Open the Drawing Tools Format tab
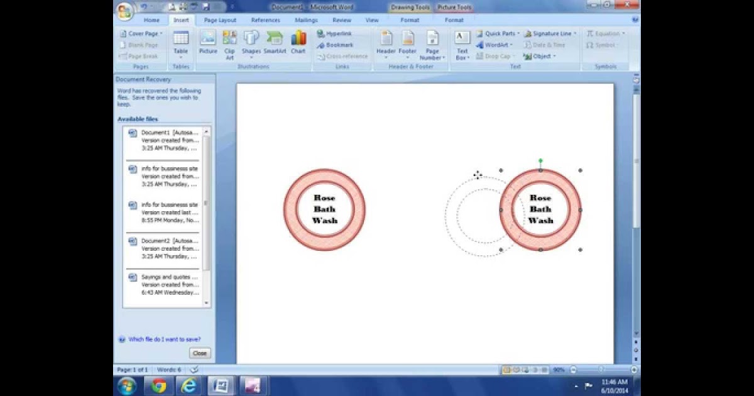The image size is (754, 396). (410, 20)
